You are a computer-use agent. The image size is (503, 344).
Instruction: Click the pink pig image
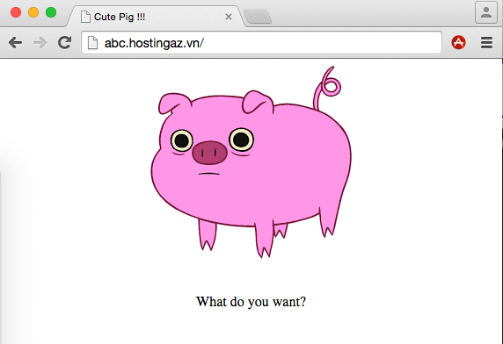[251, 162]
